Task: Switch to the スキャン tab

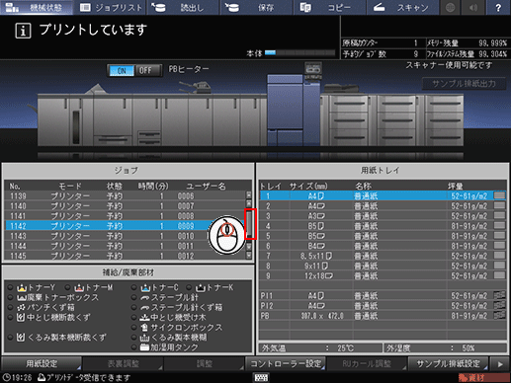Action: [402, 7]
